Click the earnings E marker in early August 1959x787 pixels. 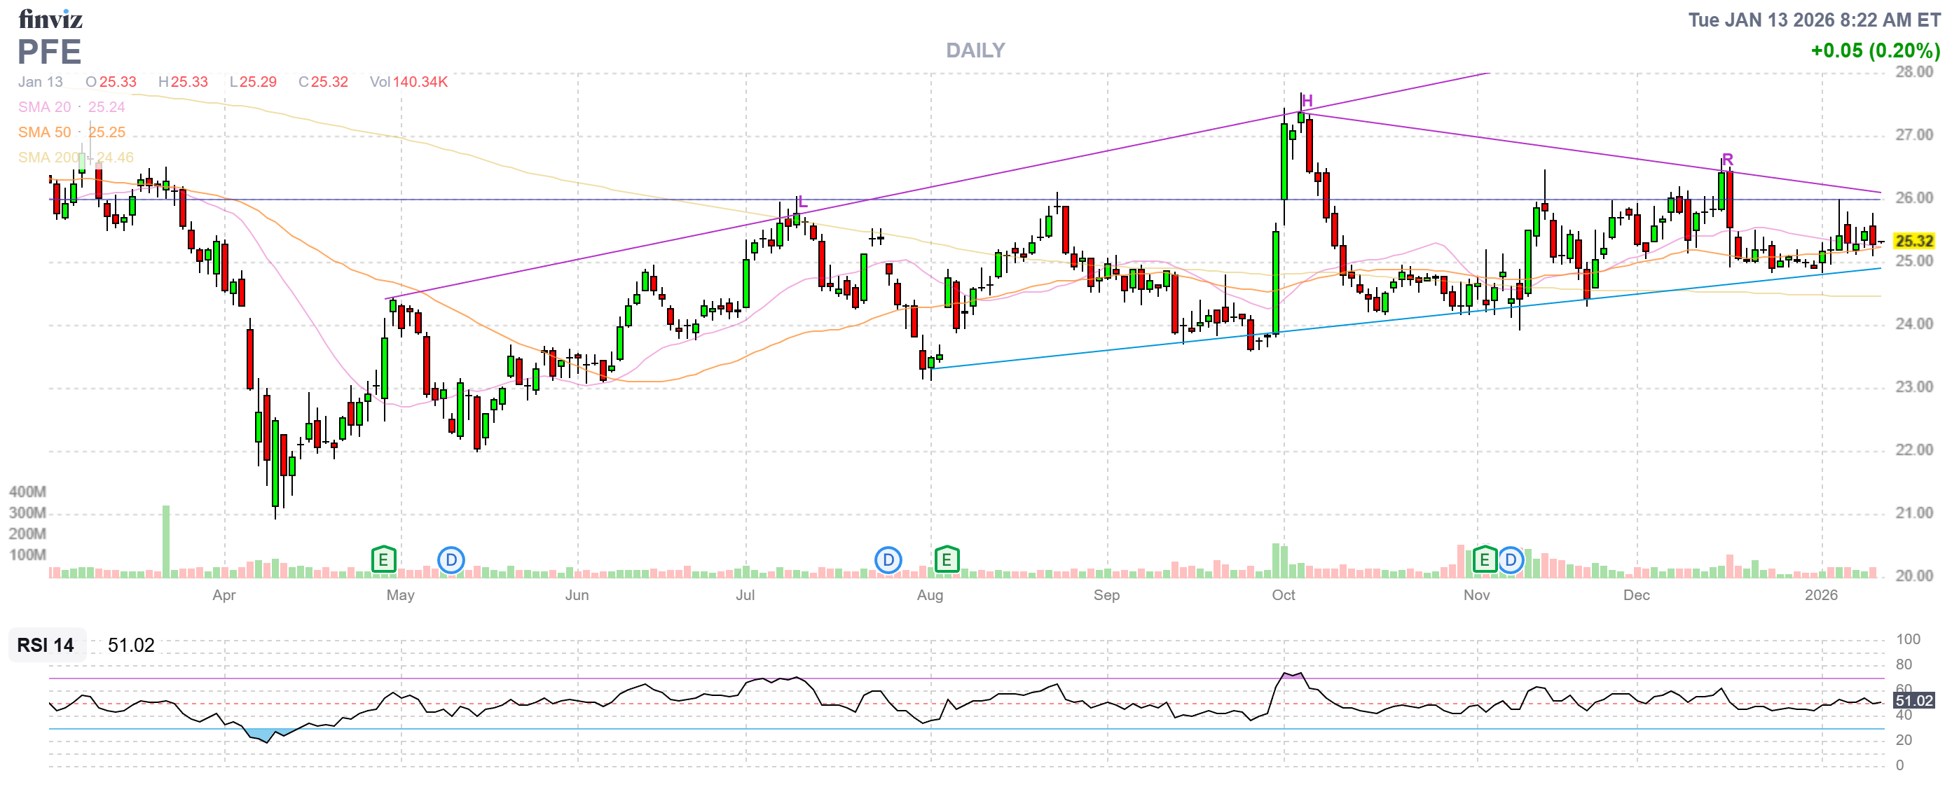946,561
